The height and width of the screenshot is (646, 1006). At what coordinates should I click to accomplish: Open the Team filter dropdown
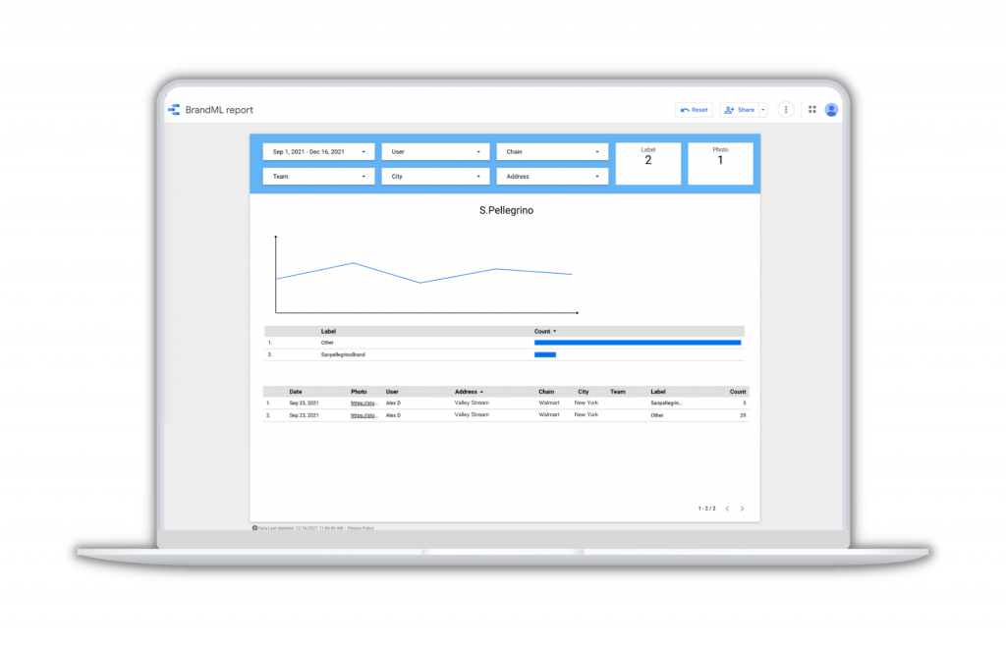(318, 177)
